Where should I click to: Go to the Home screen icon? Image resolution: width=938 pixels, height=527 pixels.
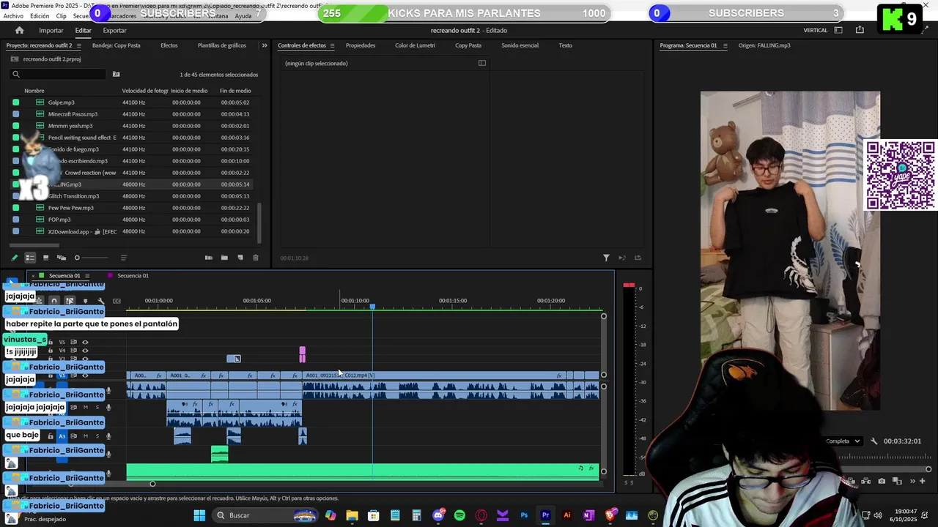coord(19,30)
